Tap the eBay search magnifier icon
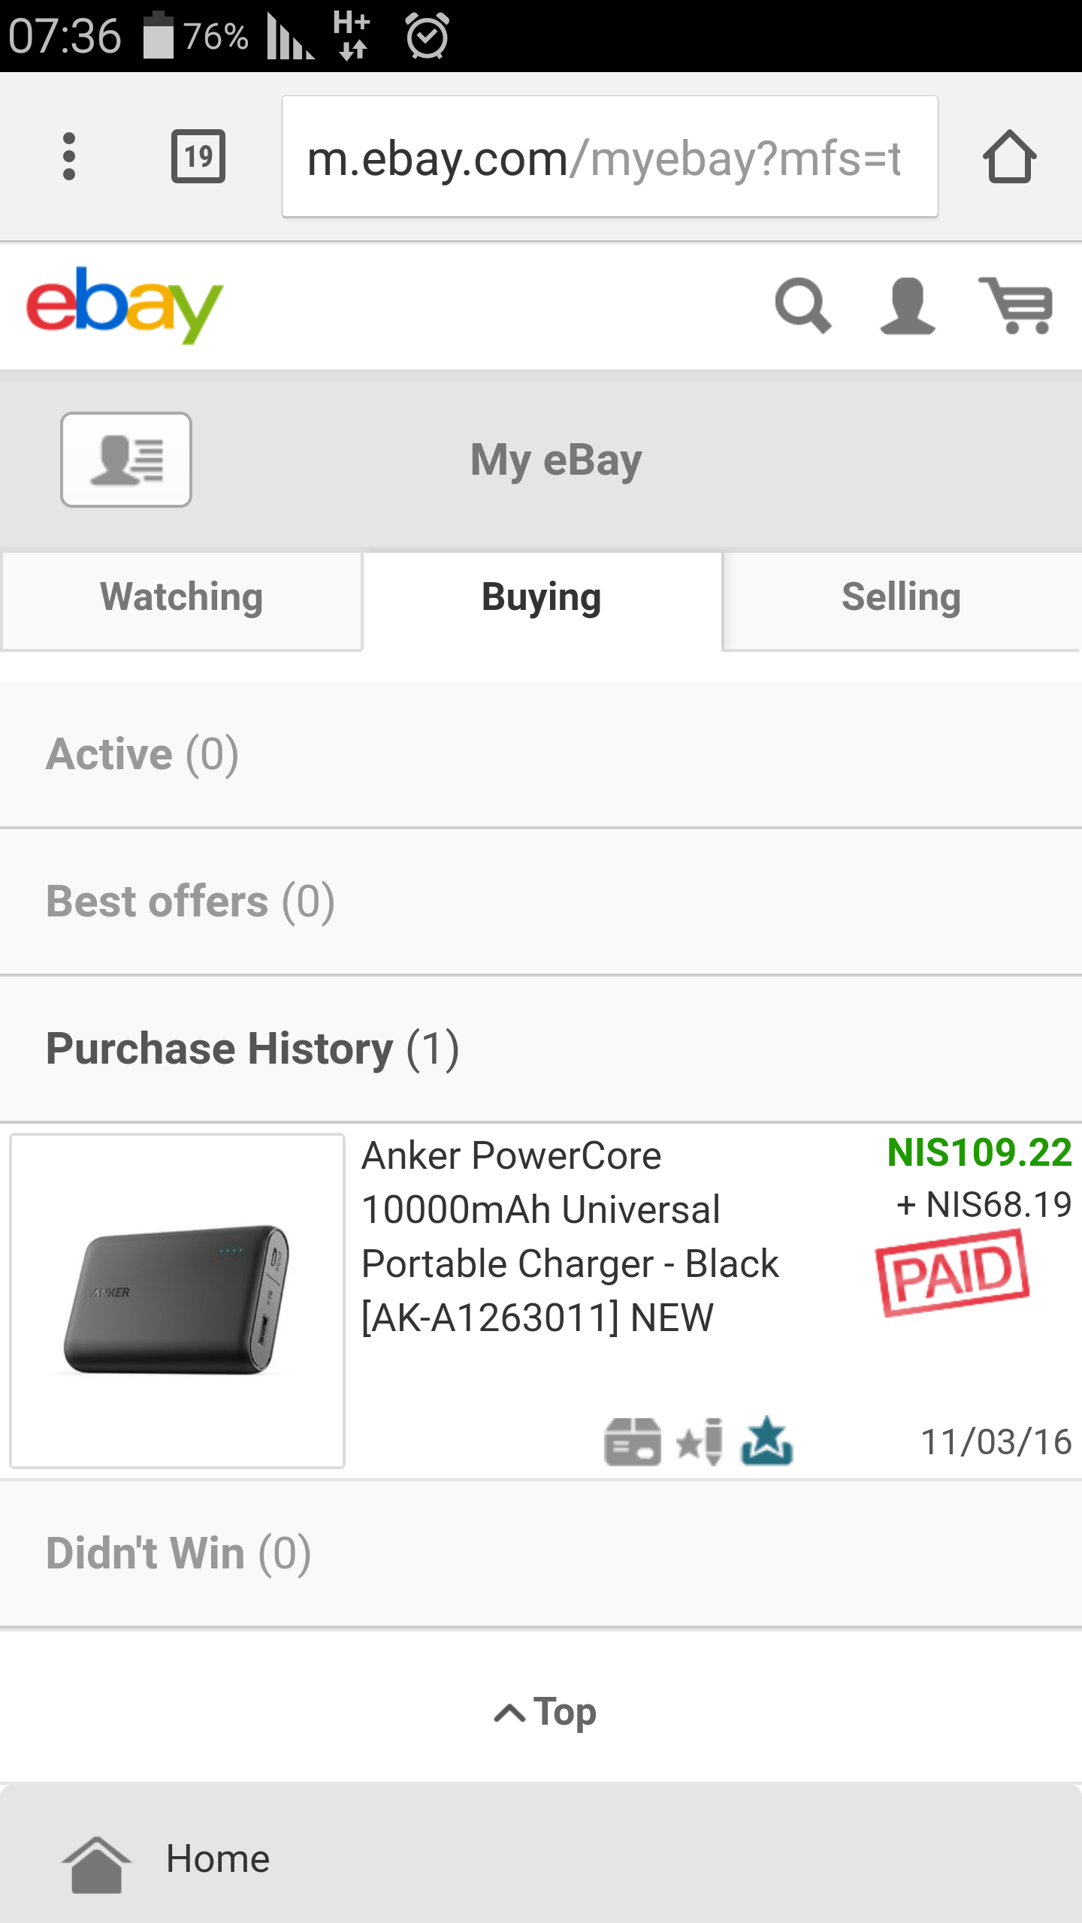 802,306
